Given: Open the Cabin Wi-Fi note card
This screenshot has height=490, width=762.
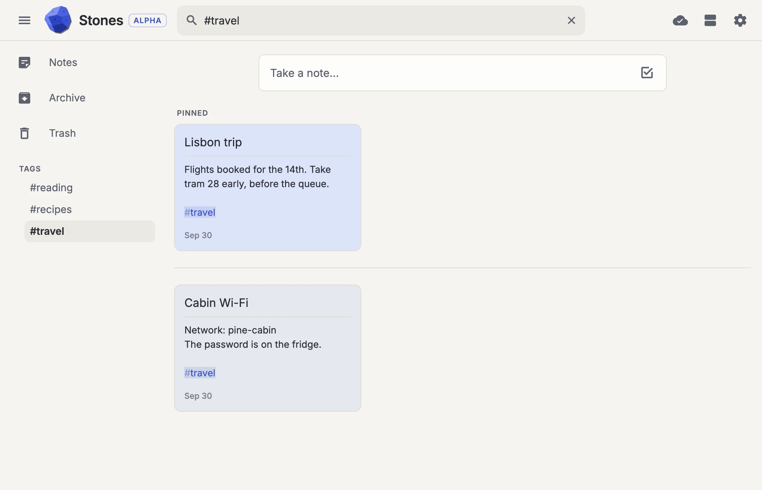Looking at the screenshot, I should coord(268,348).
